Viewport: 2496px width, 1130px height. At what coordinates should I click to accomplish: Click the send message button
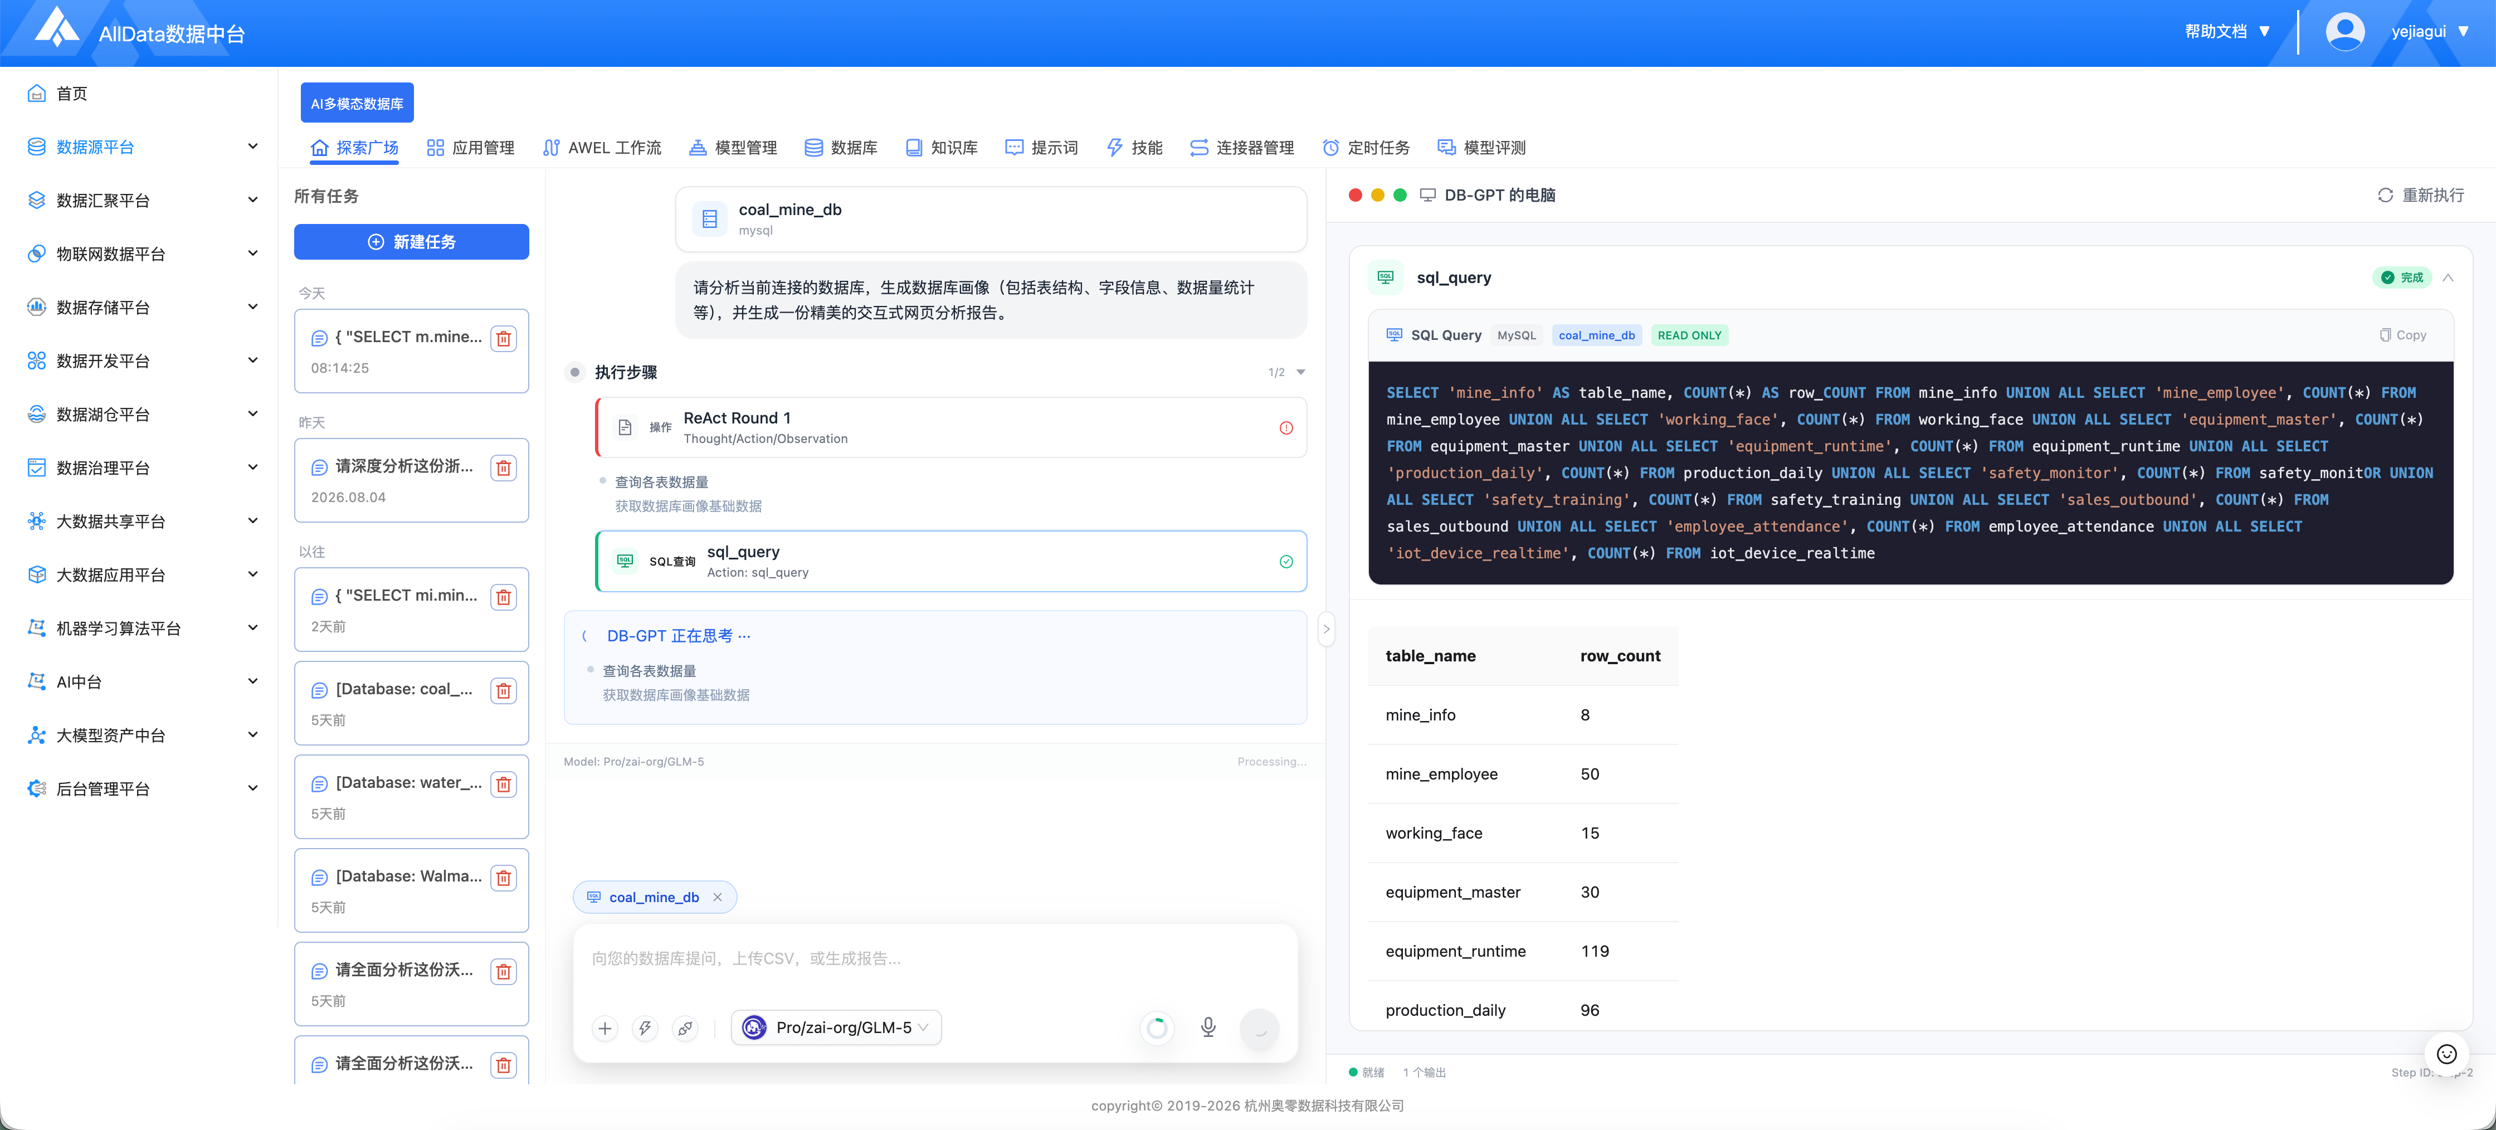coord(1260,1028)
